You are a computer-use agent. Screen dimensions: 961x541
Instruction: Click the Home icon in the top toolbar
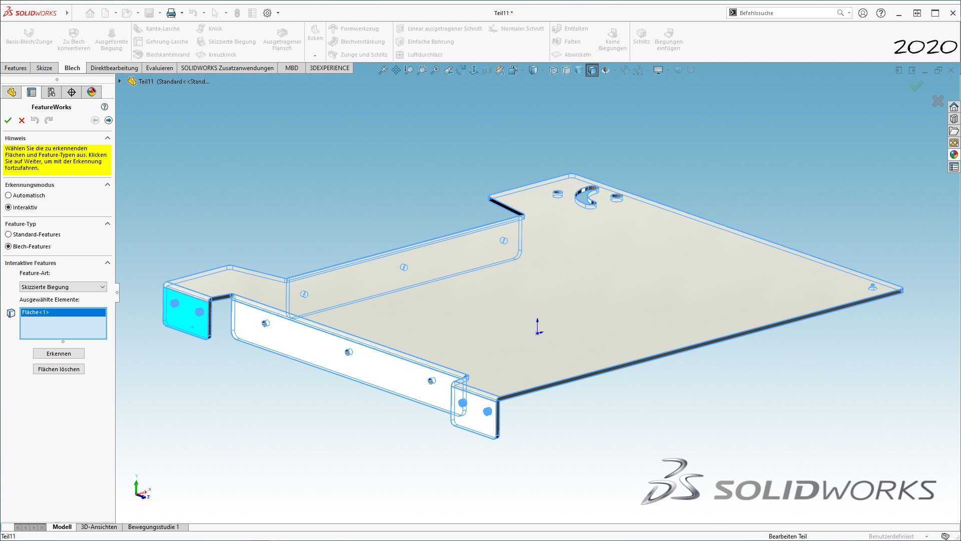point(90,13)
